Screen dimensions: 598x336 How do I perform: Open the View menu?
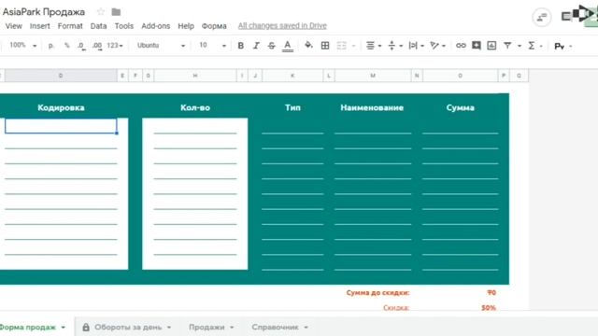14,26
